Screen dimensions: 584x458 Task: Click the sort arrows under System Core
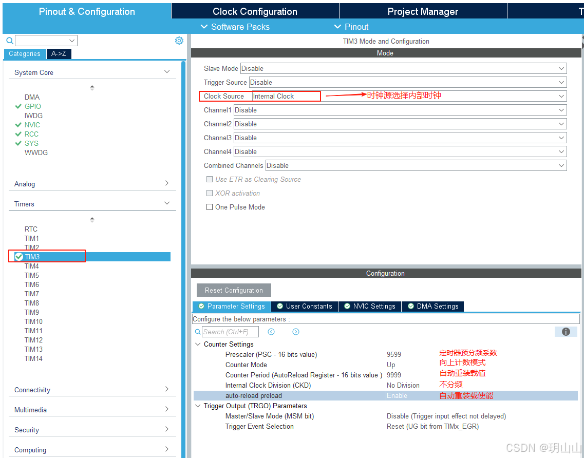92,88
